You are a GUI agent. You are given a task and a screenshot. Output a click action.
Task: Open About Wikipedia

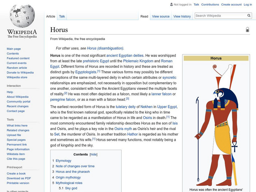18,97
